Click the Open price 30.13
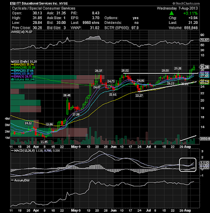 37,13
